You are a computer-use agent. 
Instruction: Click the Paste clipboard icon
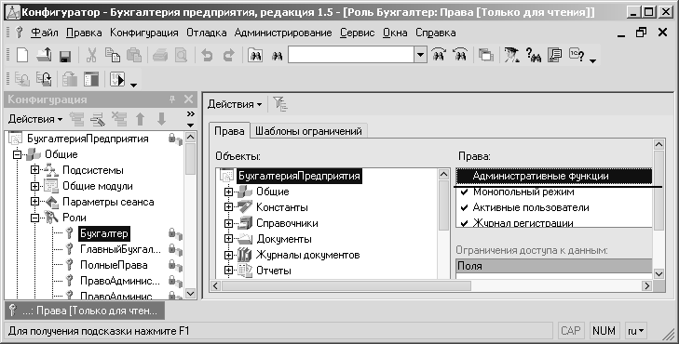[134, 55]
